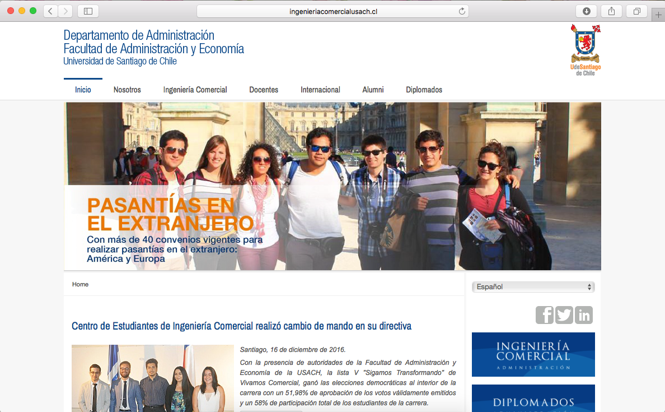Close the window with the red button
665x412 pixels.
11,11
